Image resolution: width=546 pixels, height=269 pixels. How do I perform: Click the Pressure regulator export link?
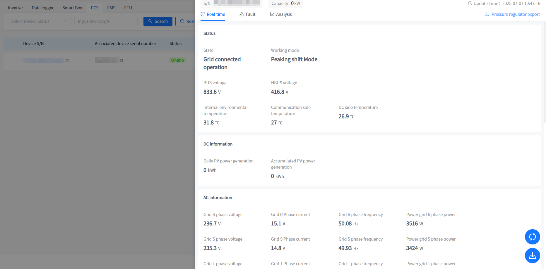[x=516, y=14]
